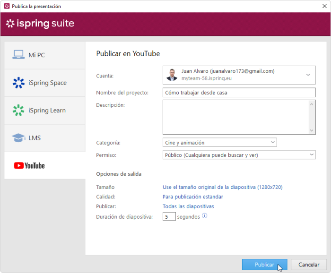The image size is (331, 273).
Task: Click the iSpring Learn green icon
Action: click(x=18, y=110)
